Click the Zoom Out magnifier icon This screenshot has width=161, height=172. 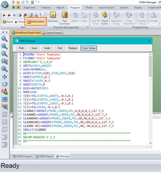coord(4,46)
